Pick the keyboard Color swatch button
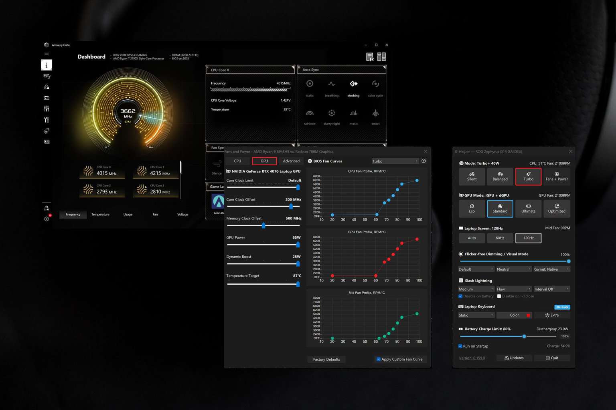 (514, 315)
